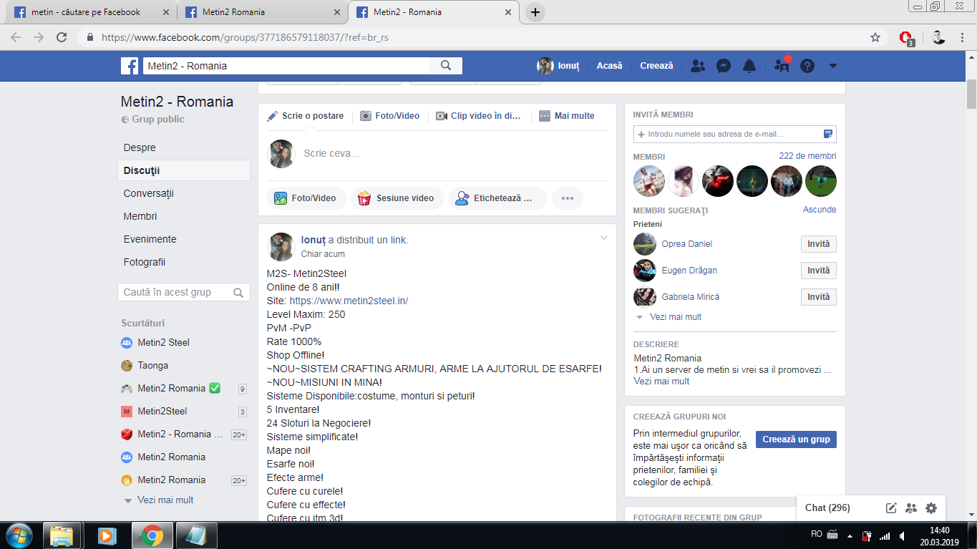Click Etichetează tag friends button
977x549 pixels.
(x=497, y=198)
